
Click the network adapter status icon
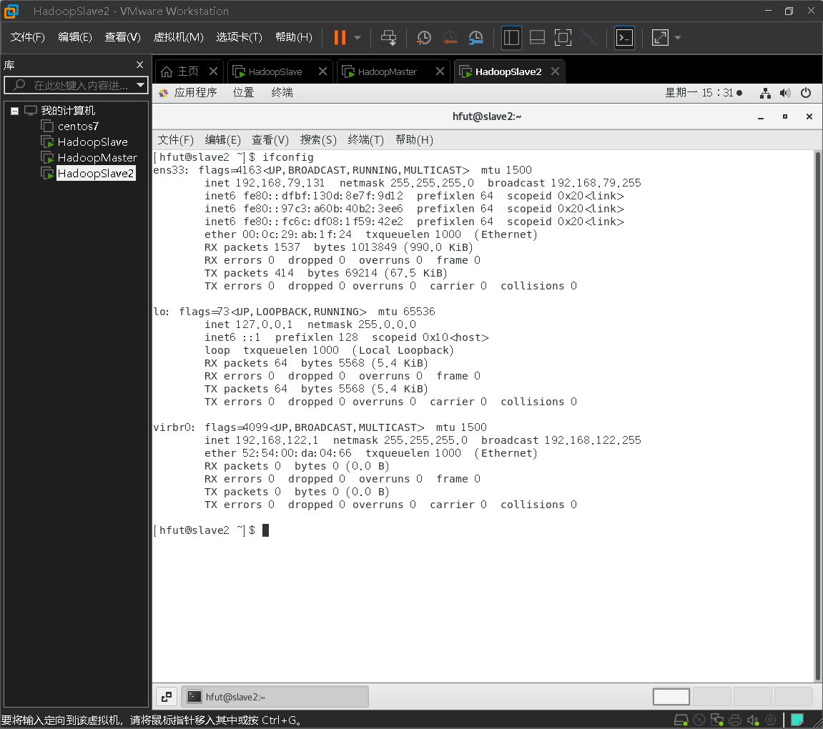click(x=717, y=720)
